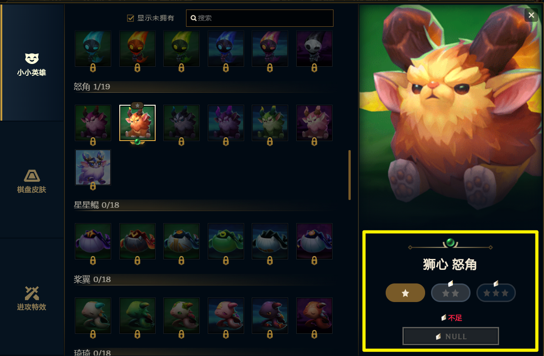Viewport: 544px width, 356px height.
Task: Close the little legend preview panel
Action: tap(531, 15)
